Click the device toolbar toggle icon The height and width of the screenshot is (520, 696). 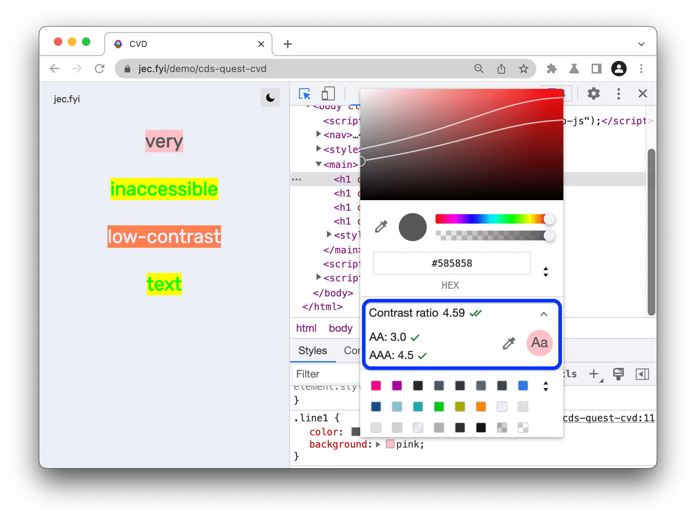(328, 94)
